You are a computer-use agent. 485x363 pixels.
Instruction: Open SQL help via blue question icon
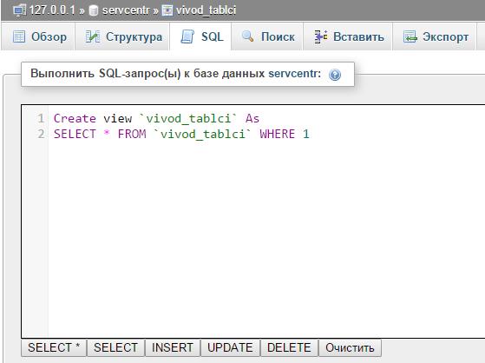click(335, 75)
